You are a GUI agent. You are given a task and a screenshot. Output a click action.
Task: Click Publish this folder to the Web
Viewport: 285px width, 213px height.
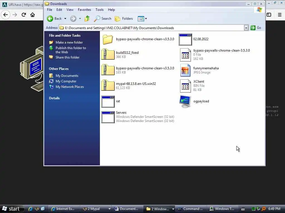[71, 50]
